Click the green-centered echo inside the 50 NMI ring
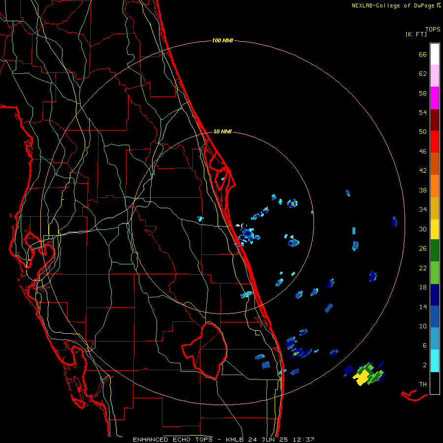 coord(293,203)
